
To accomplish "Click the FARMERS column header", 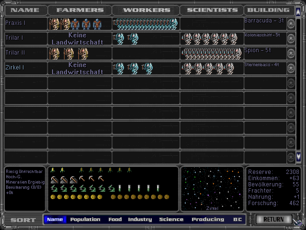I will [79, 10].
